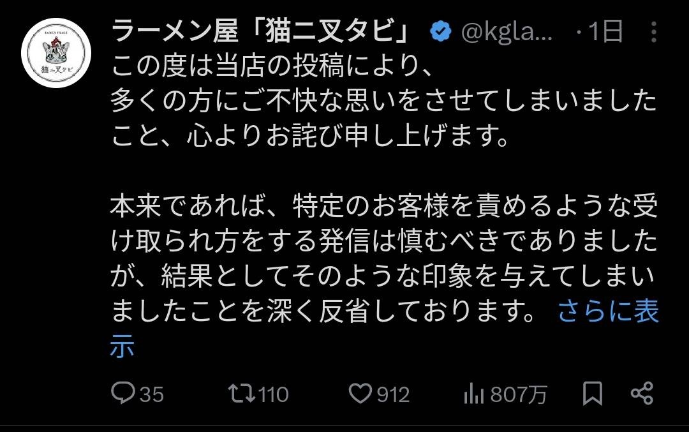The image size is (689, 432).
Task: Click the repost count 110
Action: point(274,394)
